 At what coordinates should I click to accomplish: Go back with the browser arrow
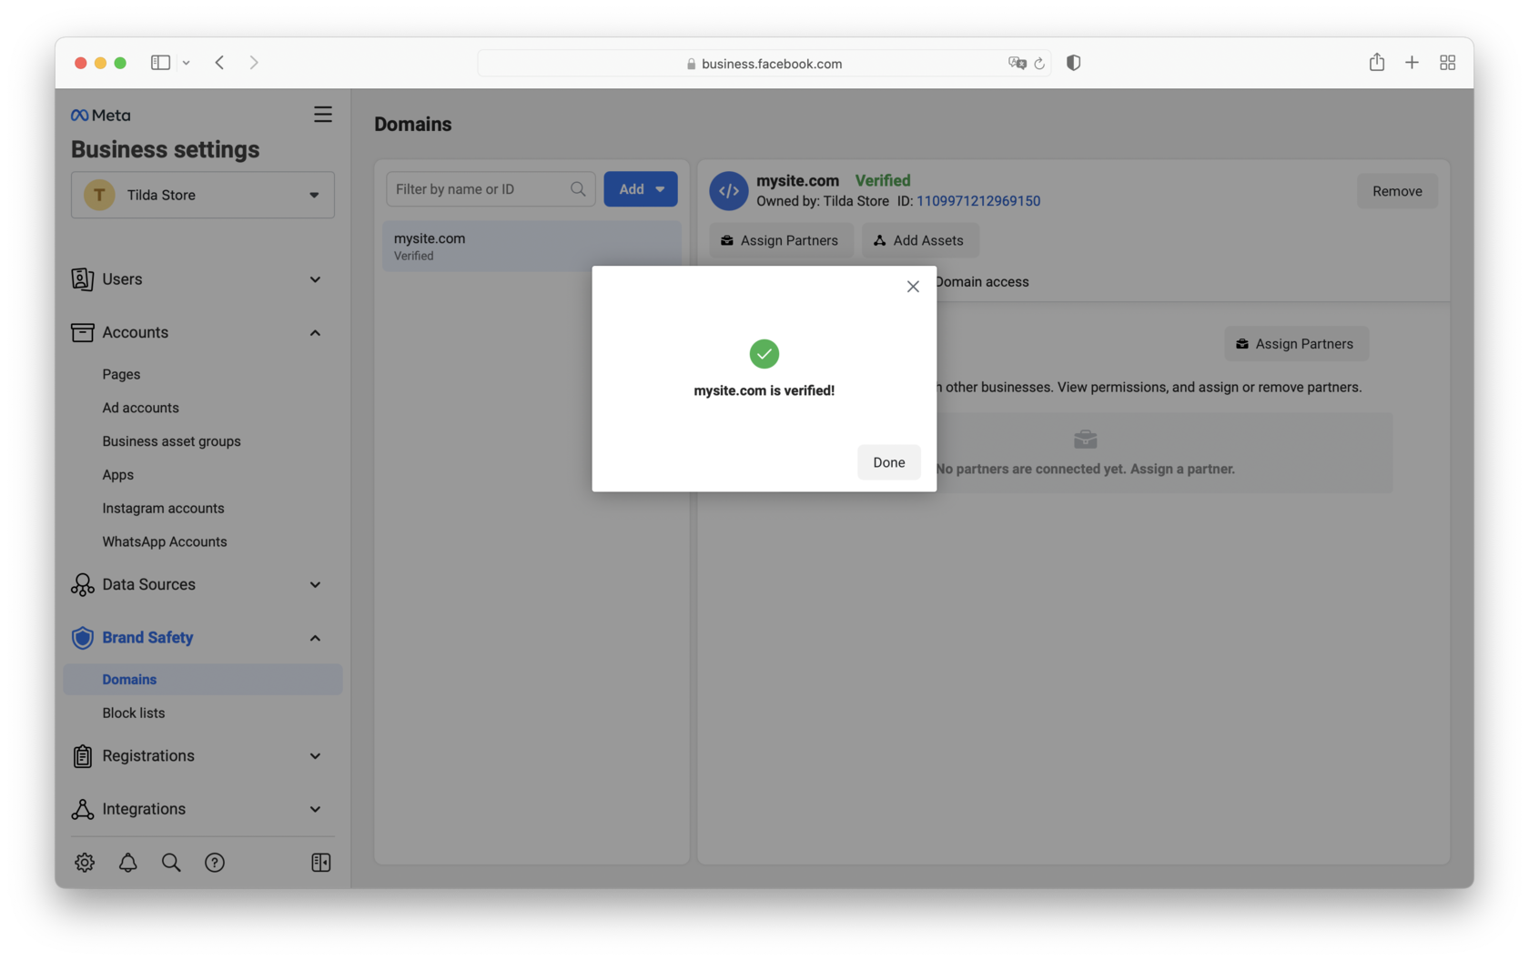[219, 63]
